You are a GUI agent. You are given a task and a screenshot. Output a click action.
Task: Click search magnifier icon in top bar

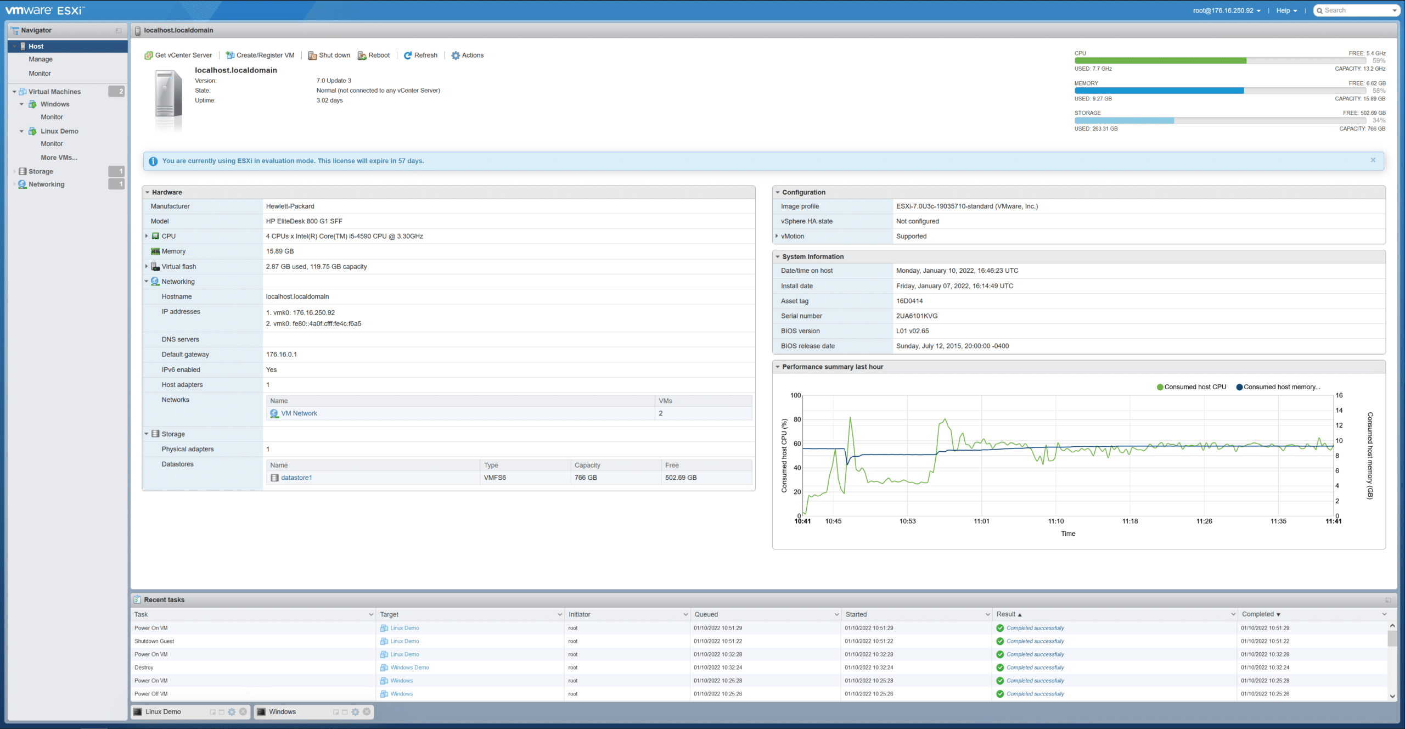[1319, 10]
